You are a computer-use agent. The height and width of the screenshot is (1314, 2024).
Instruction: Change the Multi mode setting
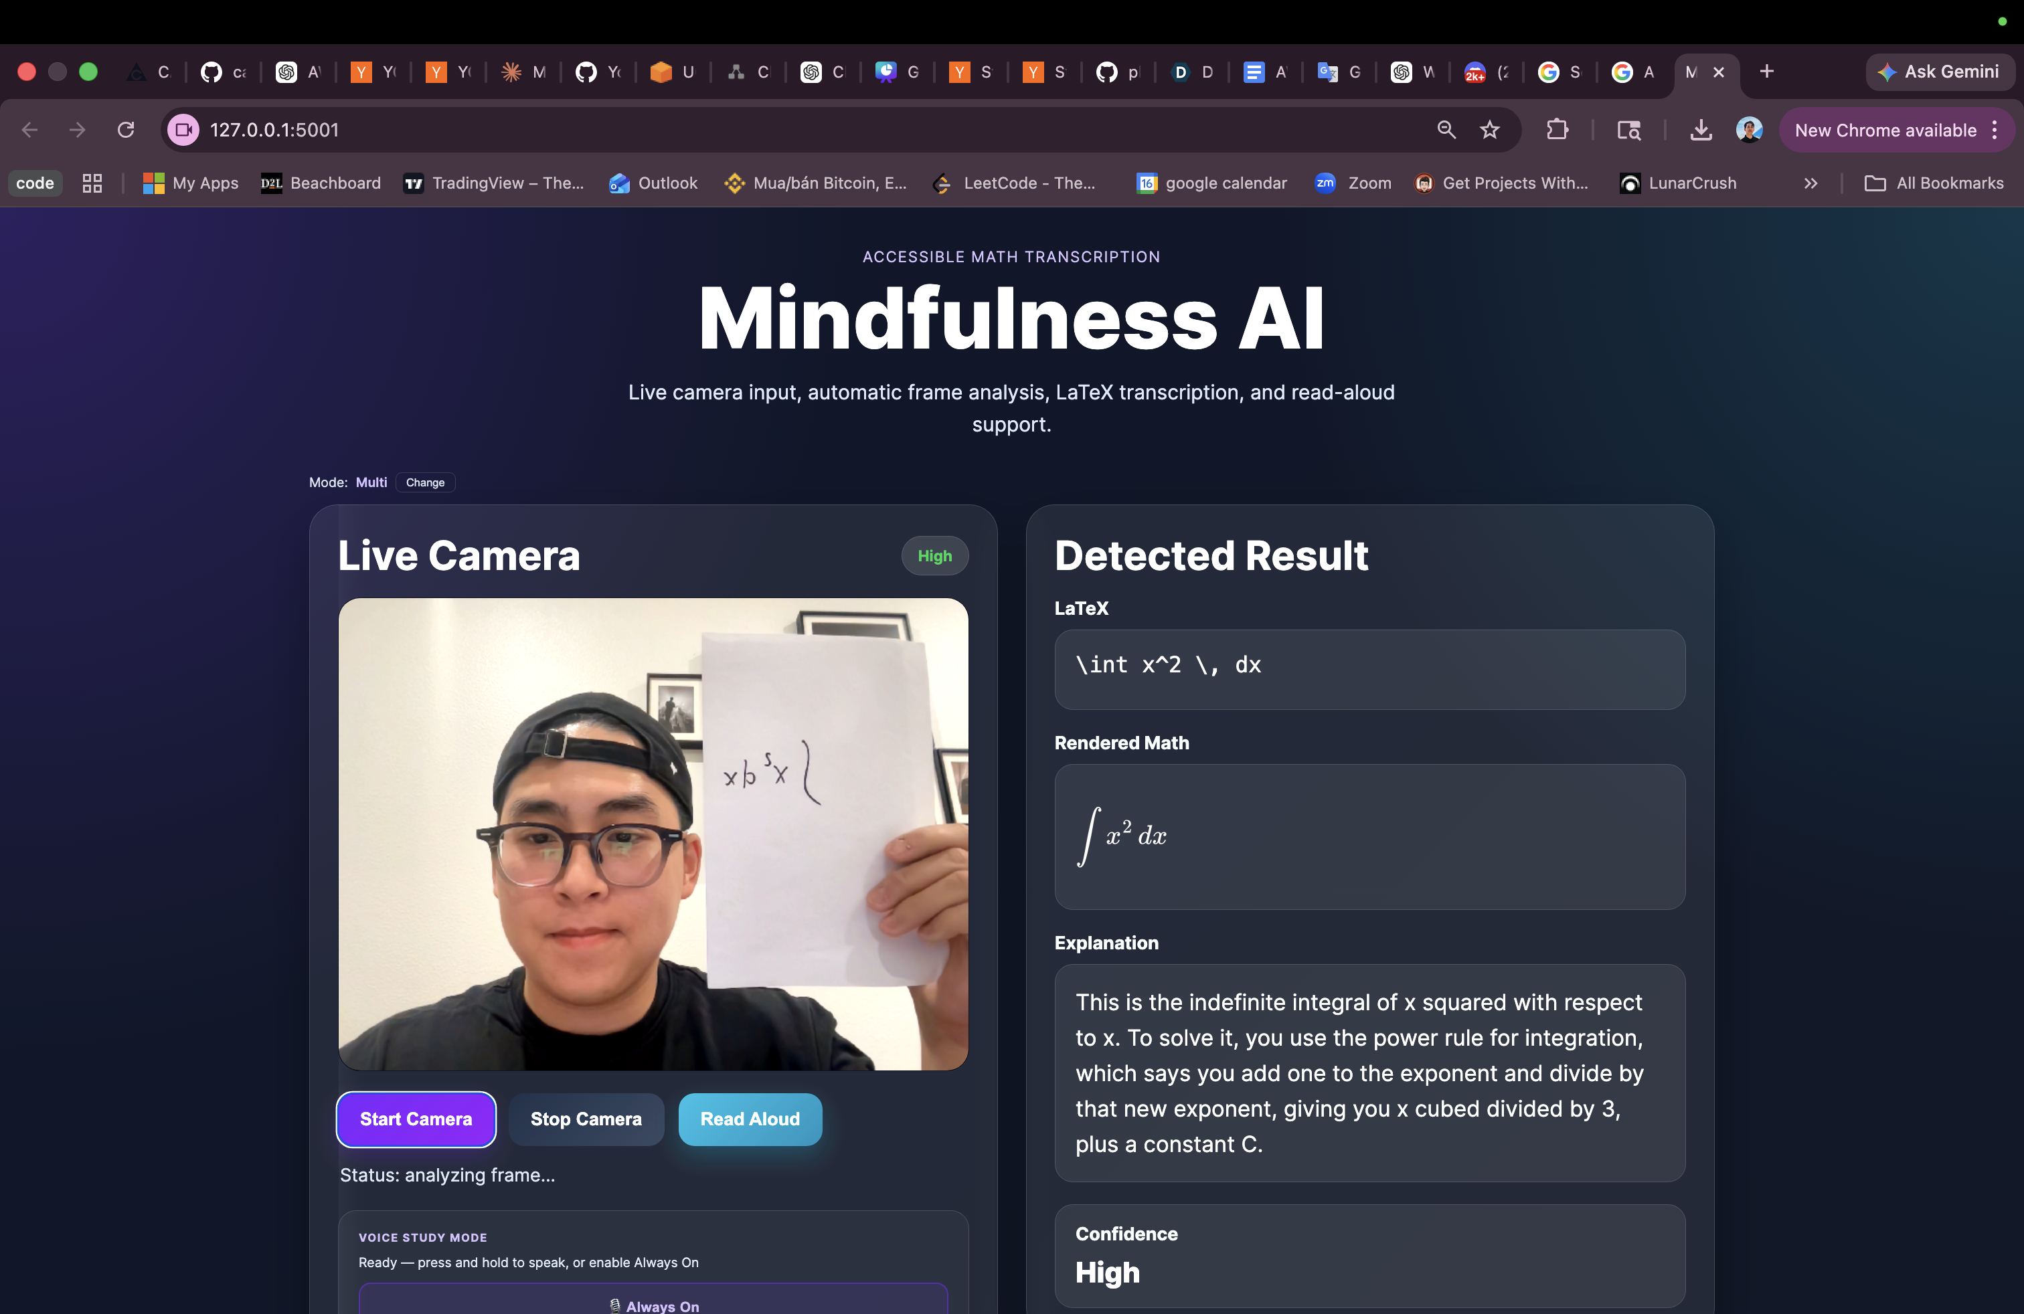(x=424, y=483)
